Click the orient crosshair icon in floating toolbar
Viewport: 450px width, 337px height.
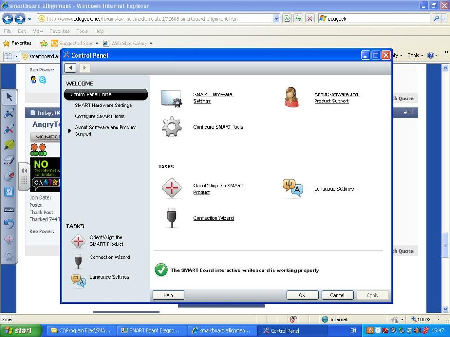pyautogui.click(x=9, y=239)
